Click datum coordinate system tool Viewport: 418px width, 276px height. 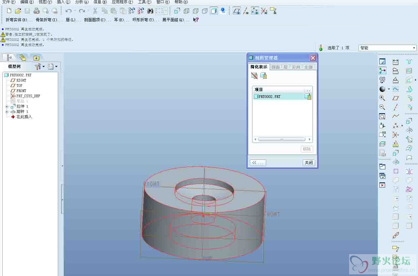(x=396, y=134)
